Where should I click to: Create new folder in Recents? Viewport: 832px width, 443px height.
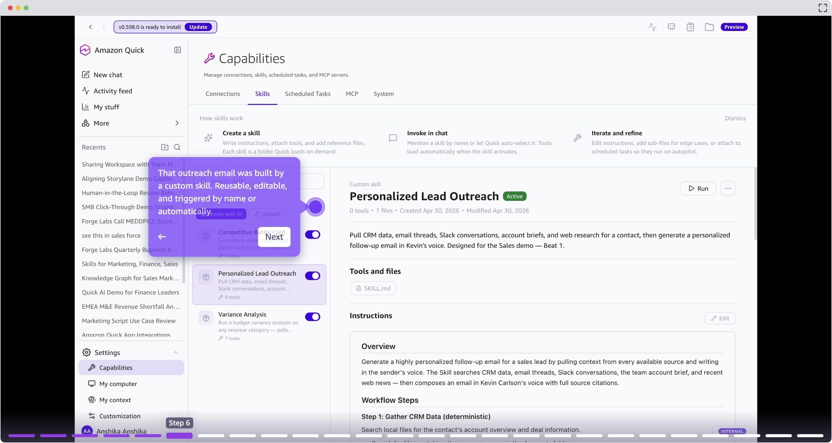coord(165,147)
